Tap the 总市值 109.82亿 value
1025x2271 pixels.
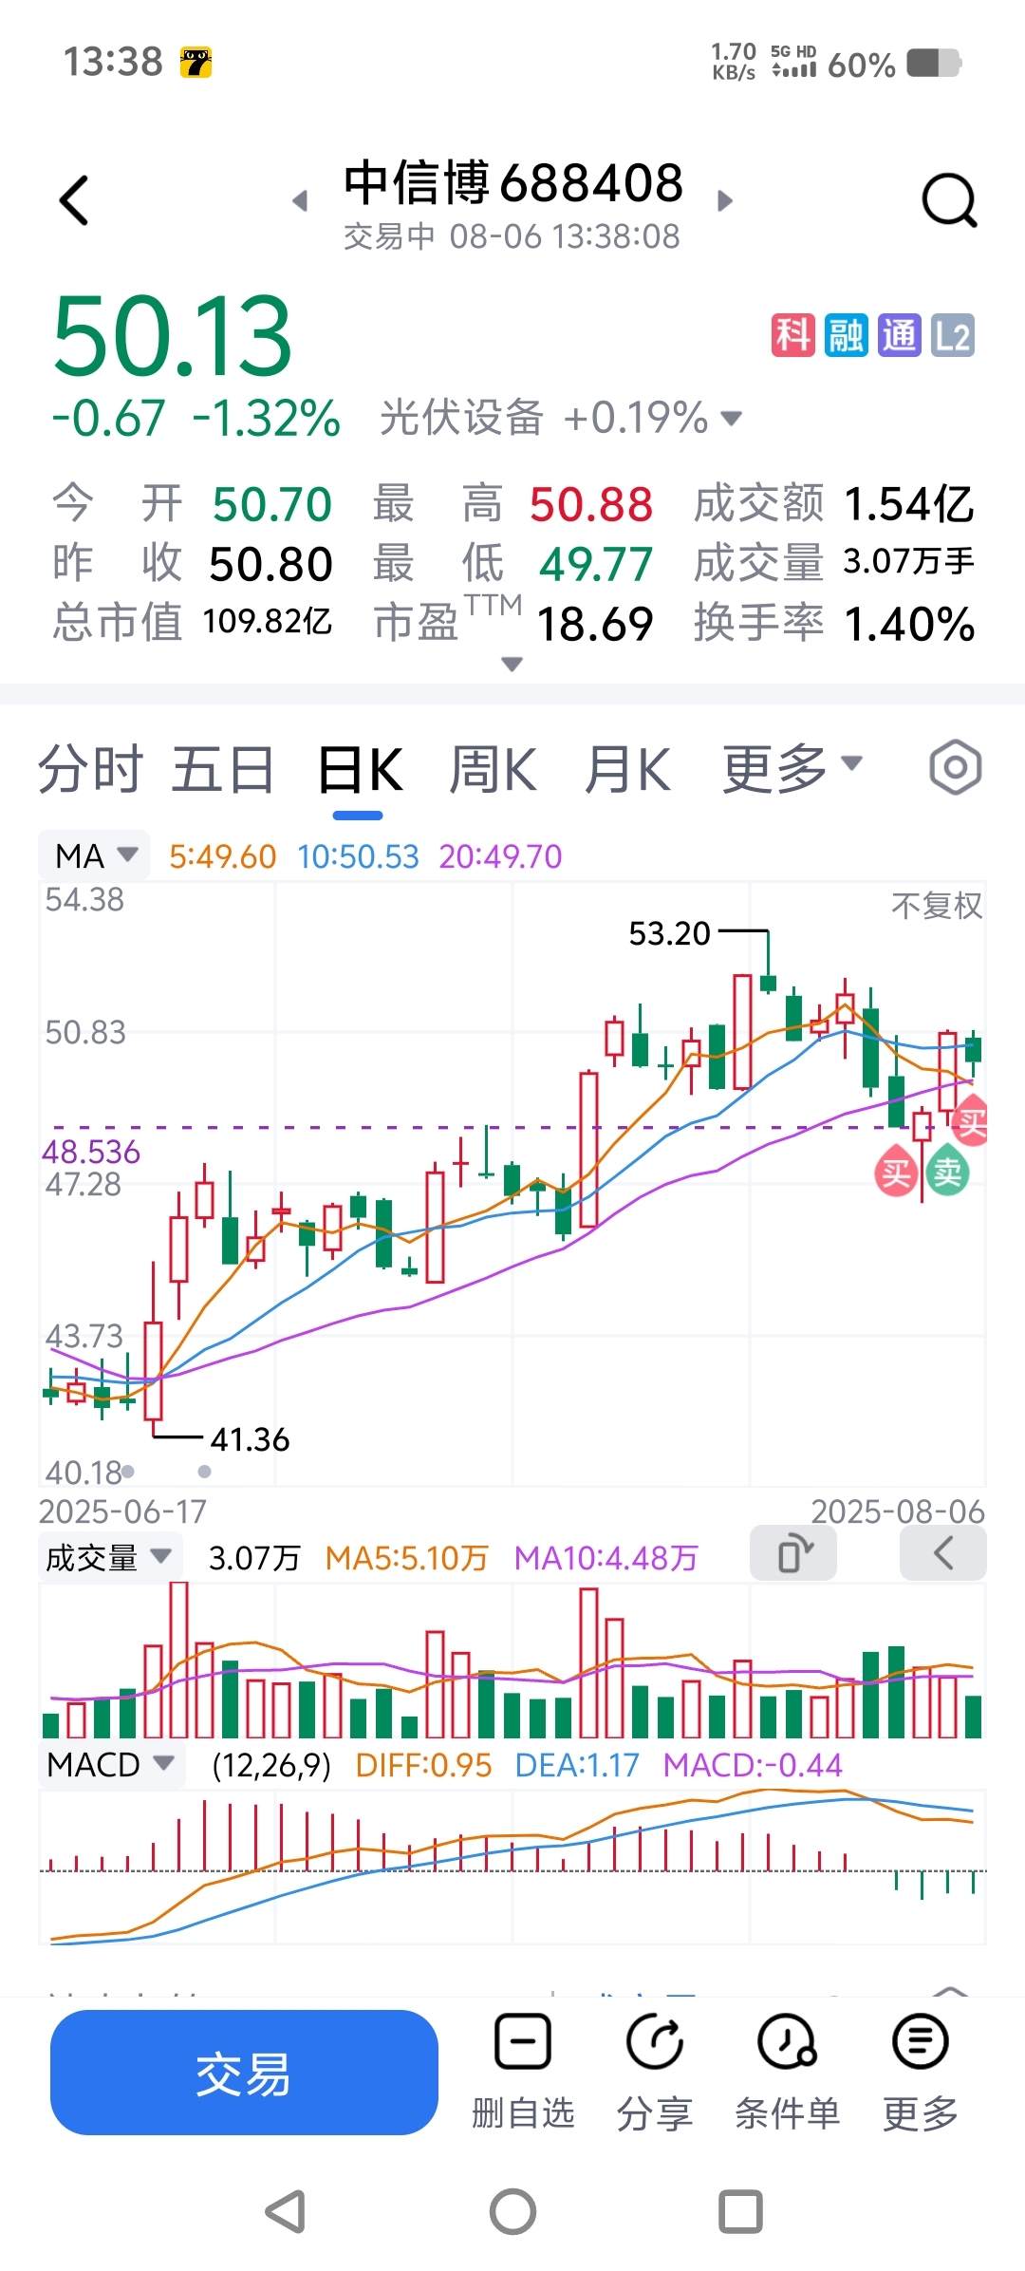267,621
